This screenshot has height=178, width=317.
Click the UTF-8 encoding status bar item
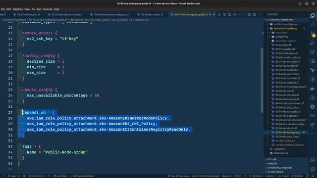click(x=238, y=176)
